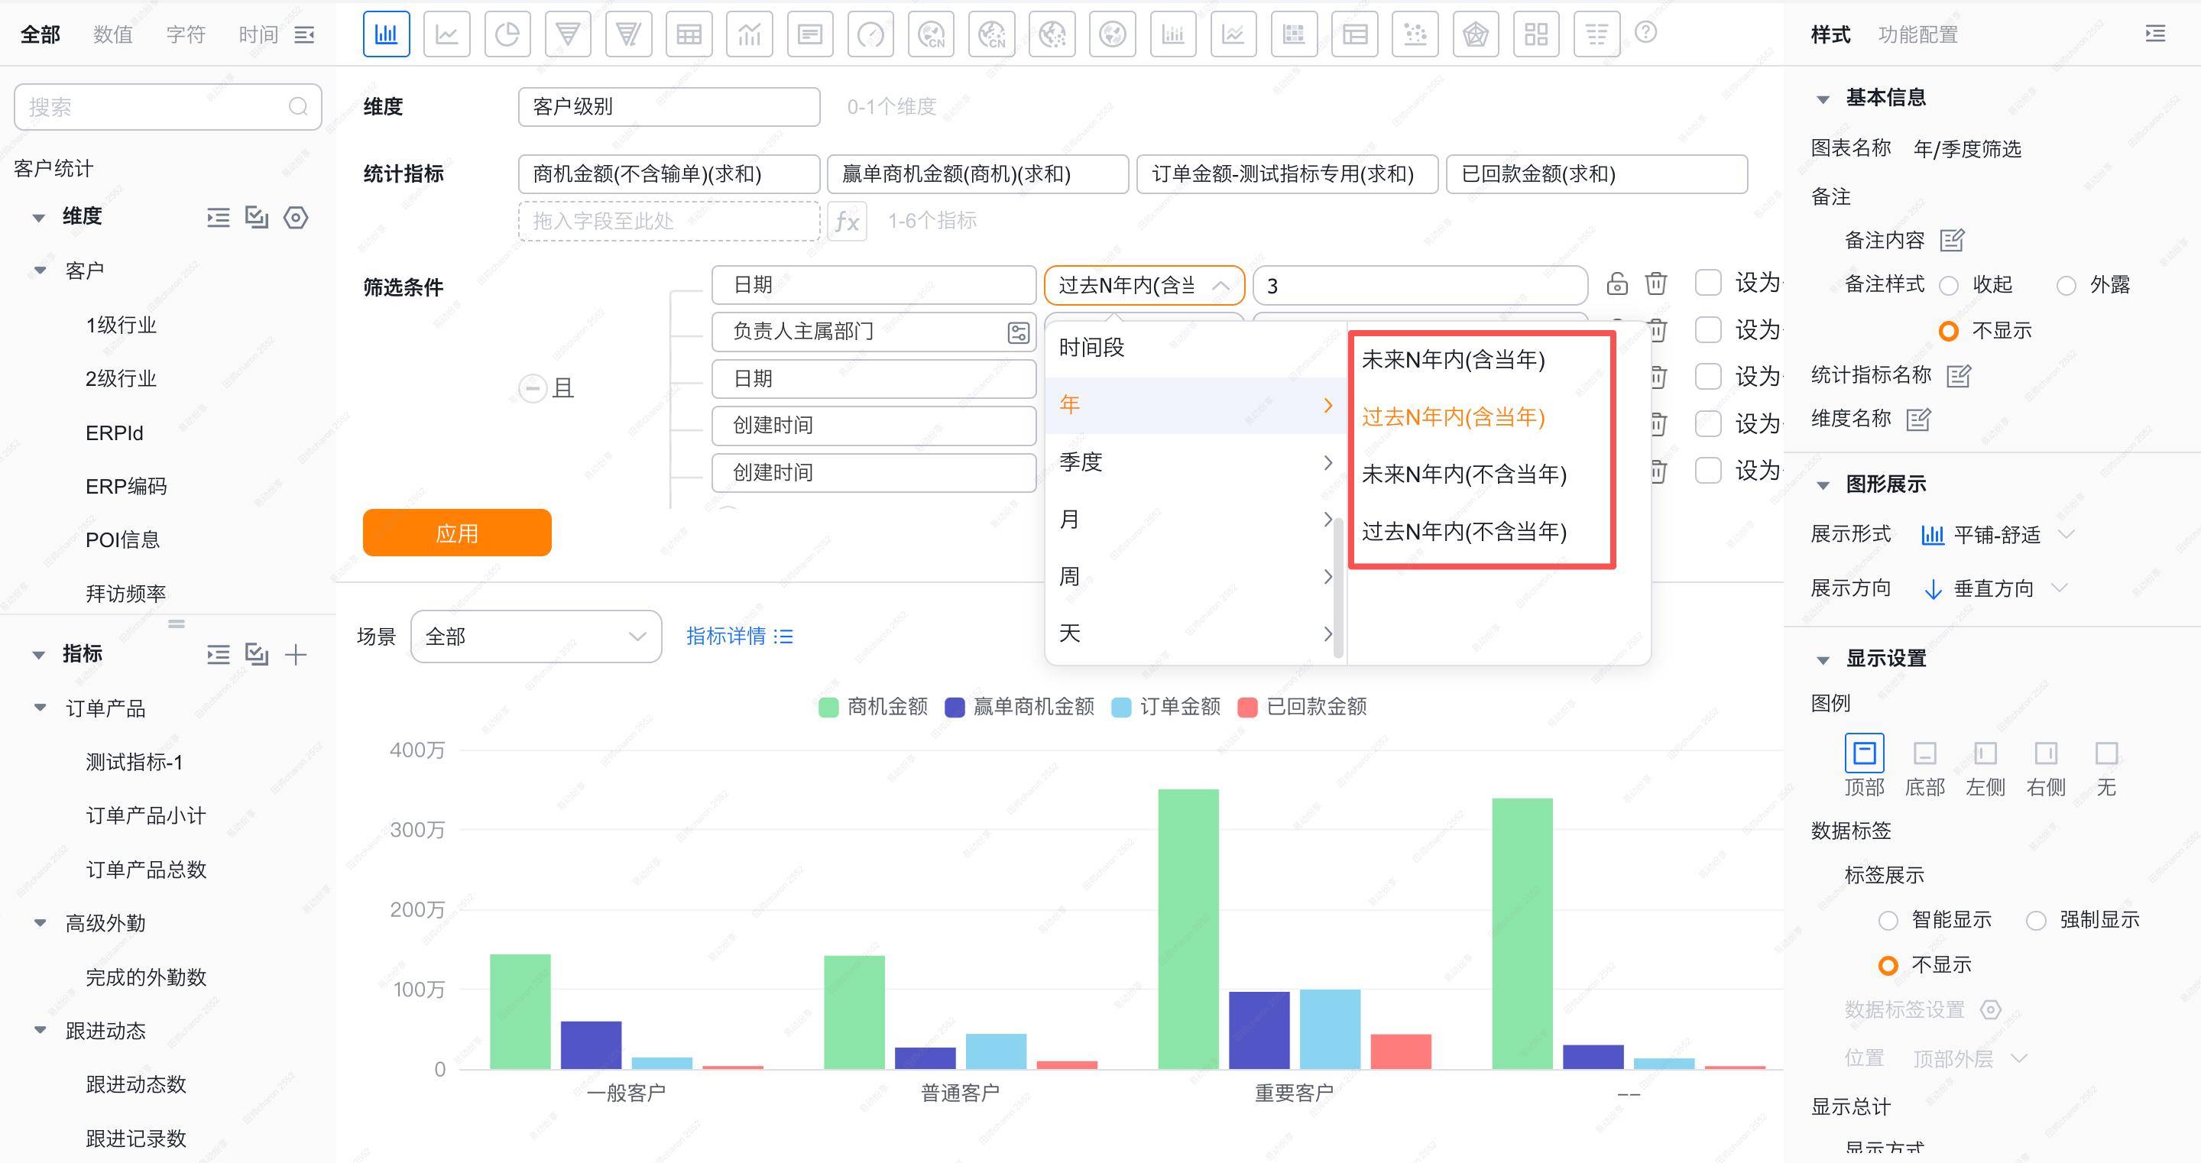Choose 智能显示 label display option
The width and height of the screenshot is (2201, 1163).
(1888, 920)
